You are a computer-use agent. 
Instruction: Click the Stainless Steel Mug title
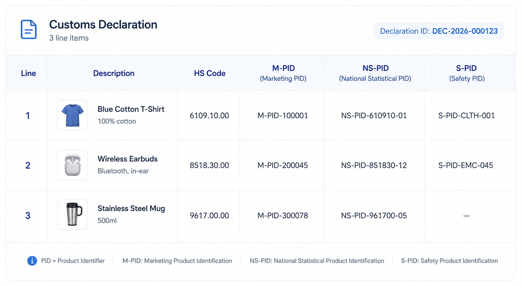(131, 209)
